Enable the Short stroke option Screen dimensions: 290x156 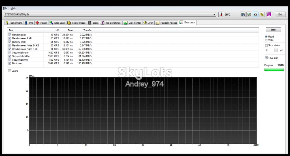point(266,45)
